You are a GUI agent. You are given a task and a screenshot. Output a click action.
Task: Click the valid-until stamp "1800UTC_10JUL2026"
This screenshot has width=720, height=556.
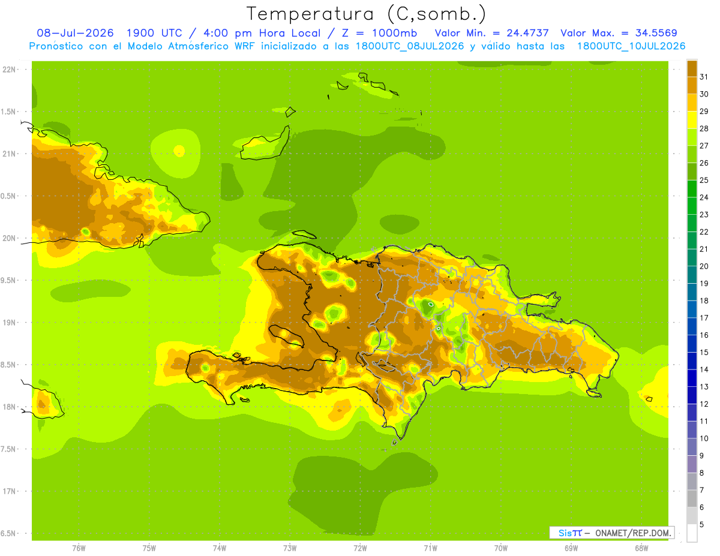[x=631, y=46]
